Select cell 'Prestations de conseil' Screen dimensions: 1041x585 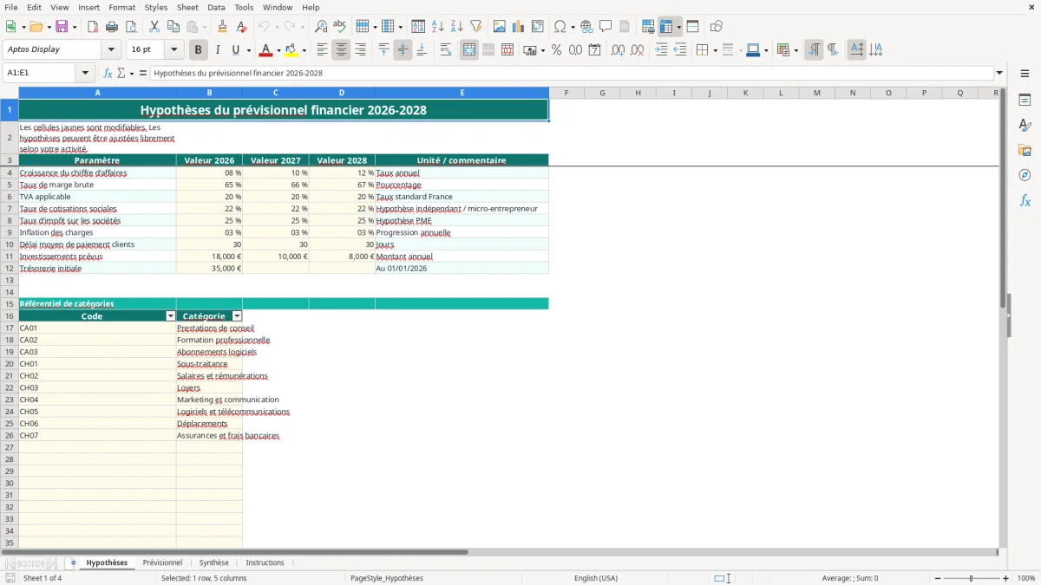(x=209, y=328)
